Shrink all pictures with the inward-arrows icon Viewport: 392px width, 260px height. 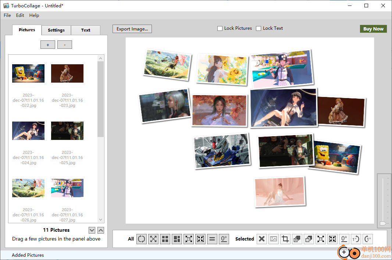tap(200, 239)
